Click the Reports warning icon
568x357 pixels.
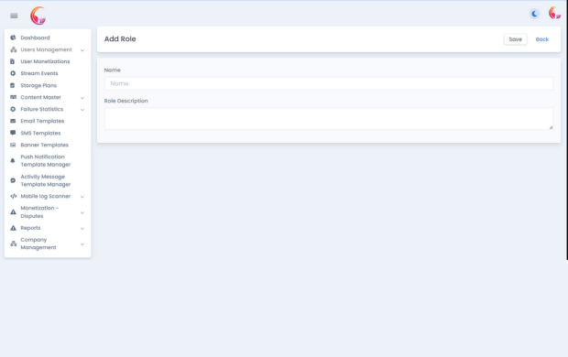click(x=13, y=228)
